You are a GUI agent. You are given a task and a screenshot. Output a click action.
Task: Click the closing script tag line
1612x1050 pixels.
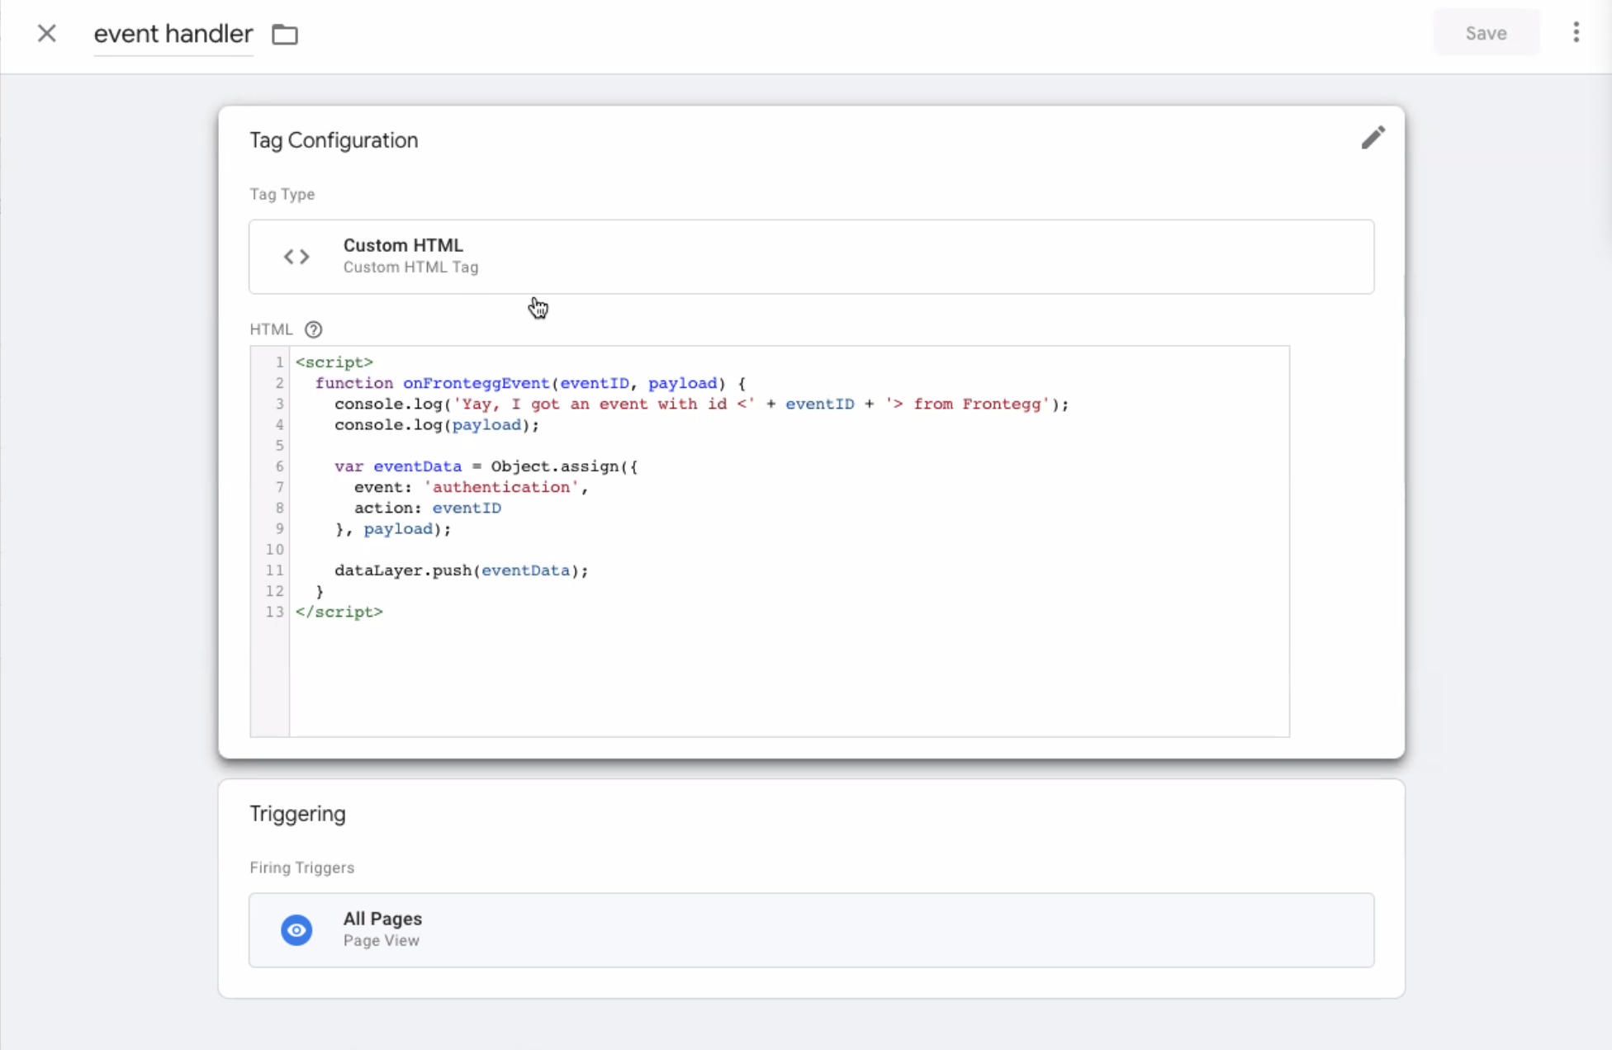click(x=339, y=612)
